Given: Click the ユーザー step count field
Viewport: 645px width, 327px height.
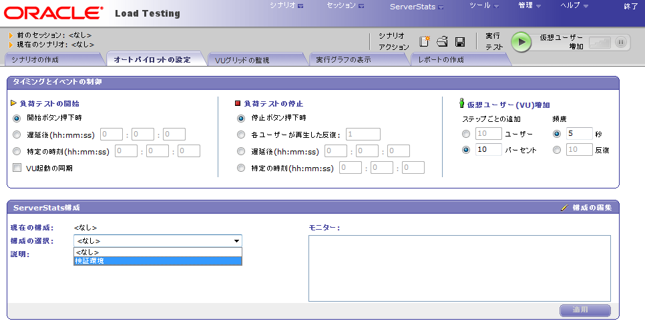Looking at the screenshot, I should 489,133.
